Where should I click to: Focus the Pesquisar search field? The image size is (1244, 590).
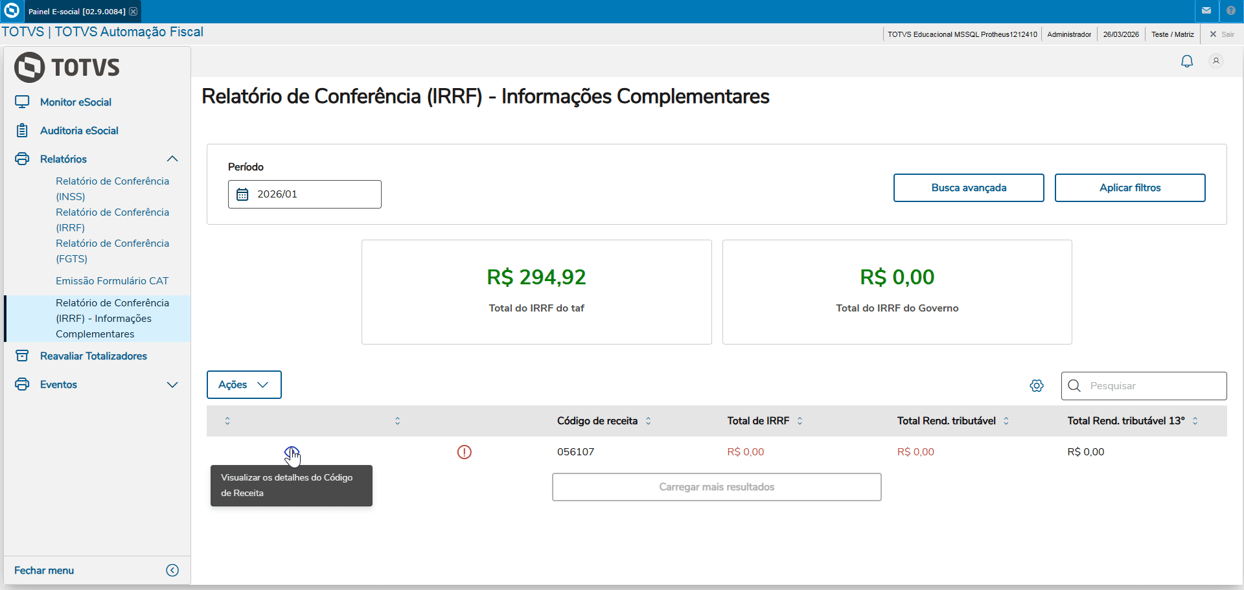point(1144,386)
